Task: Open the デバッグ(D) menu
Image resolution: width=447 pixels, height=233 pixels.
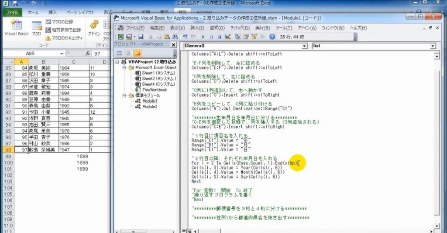Action: [x=240, y=28]
